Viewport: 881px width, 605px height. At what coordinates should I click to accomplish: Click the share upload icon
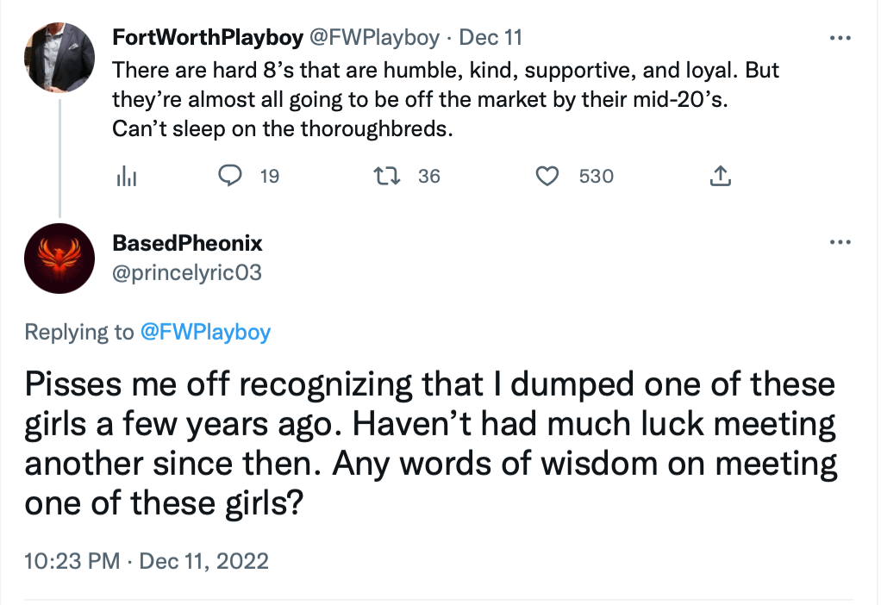click(721, 177)
